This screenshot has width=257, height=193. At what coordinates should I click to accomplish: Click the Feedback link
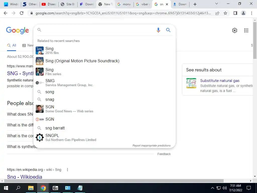(x=164, y=154)
